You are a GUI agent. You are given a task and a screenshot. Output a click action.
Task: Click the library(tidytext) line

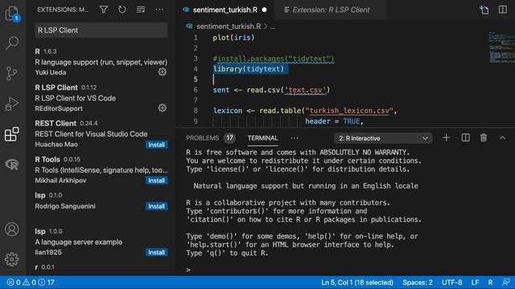click(x=249, y=69)
